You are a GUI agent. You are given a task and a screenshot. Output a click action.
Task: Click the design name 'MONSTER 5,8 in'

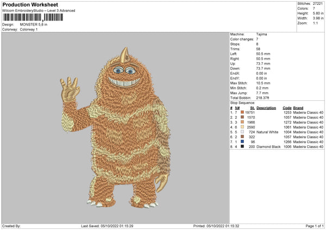pos(34,24)
